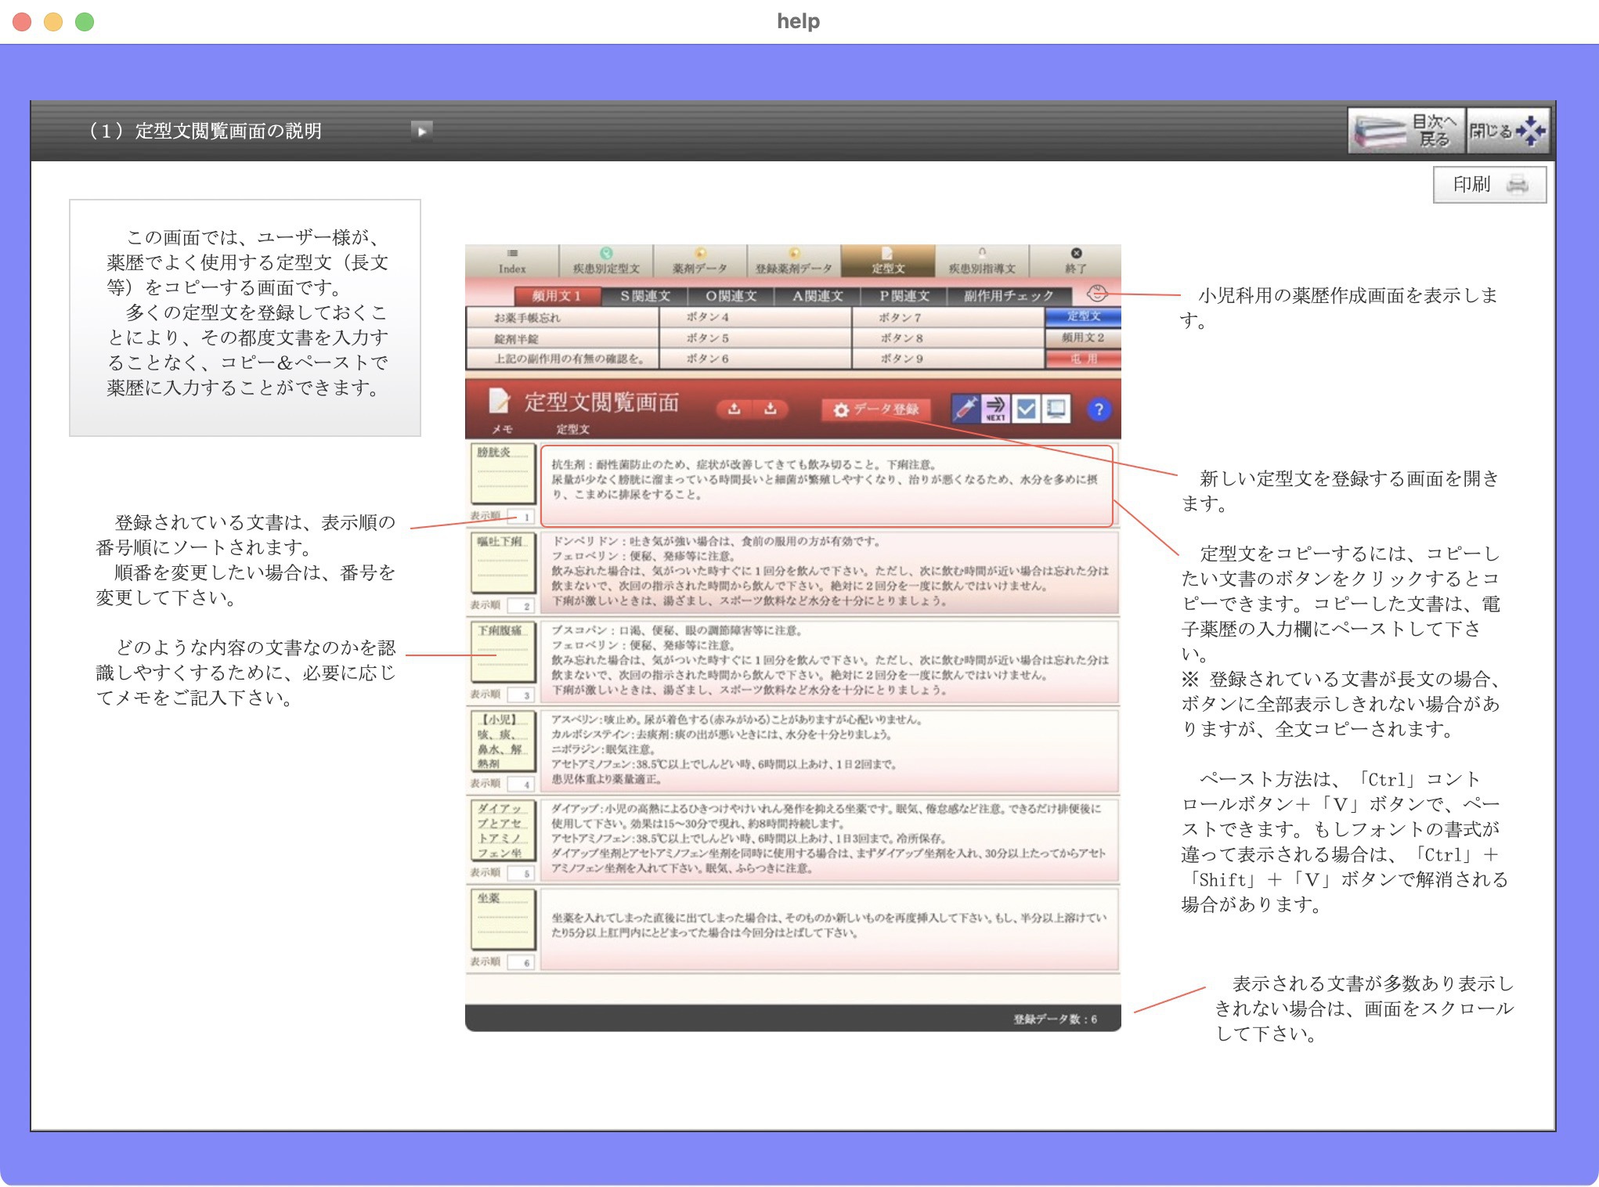
Task: Click the blue checkmark icon
Action: (1026, 409)
